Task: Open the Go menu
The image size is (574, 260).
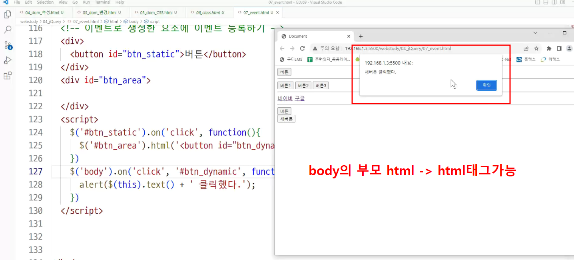Action: click(x=75, y=2)
